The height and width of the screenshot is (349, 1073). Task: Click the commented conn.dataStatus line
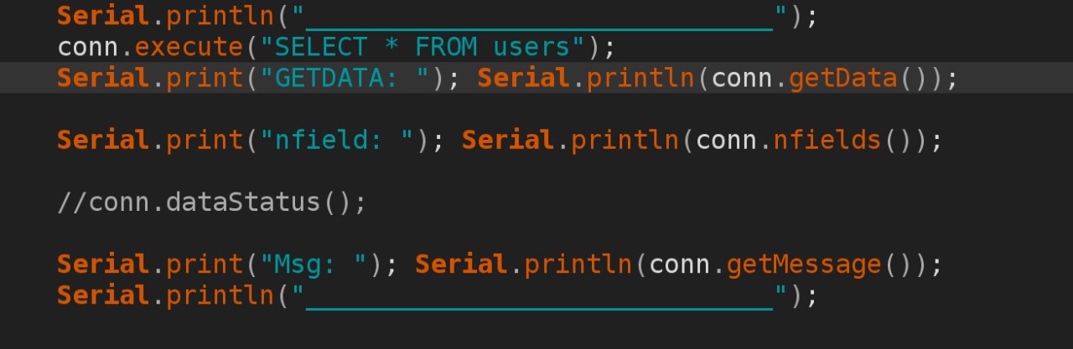click(x=211, y=202)
